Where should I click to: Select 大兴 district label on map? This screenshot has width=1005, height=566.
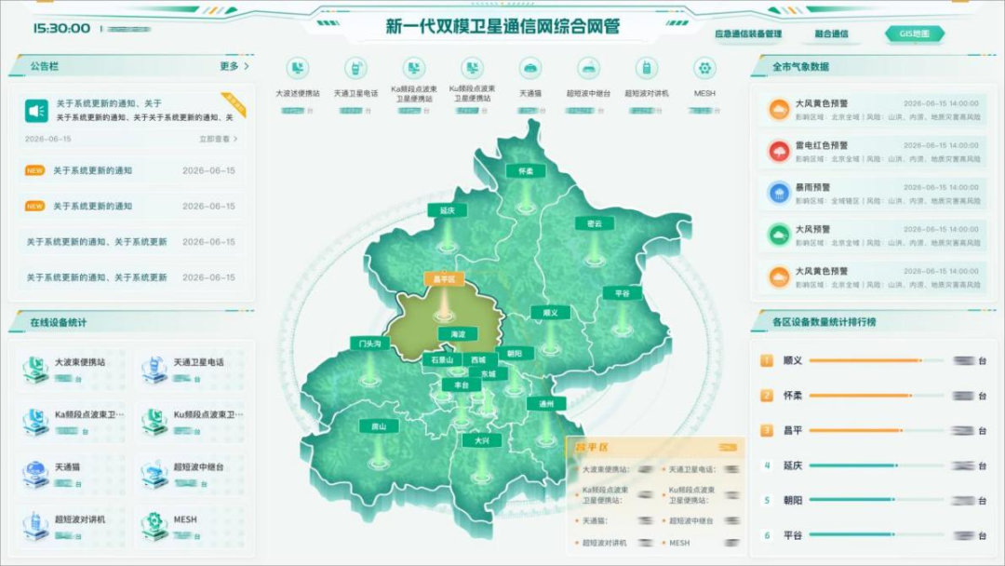pyautogui.click(x=481, y=440)
